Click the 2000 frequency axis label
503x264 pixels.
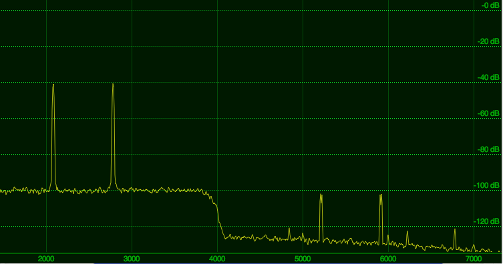(x=46, y=259)
